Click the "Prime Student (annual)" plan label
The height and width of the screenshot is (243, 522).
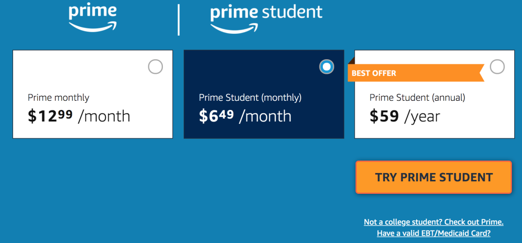point(417,97)
